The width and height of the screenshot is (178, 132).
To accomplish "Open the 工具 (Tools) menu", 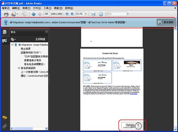I will pyautogui.click(x=47, y=8).
